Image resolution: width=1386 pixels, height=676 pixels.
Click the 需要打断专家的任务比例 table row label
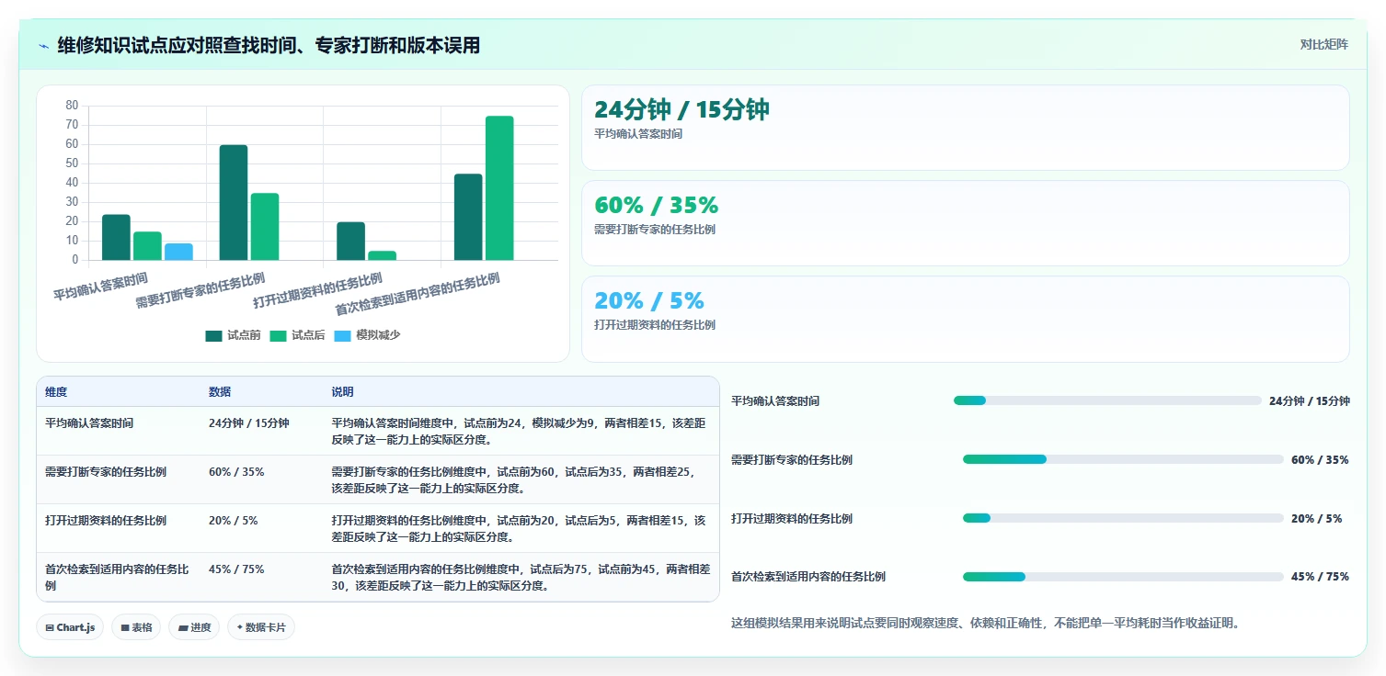pos(106,472)
